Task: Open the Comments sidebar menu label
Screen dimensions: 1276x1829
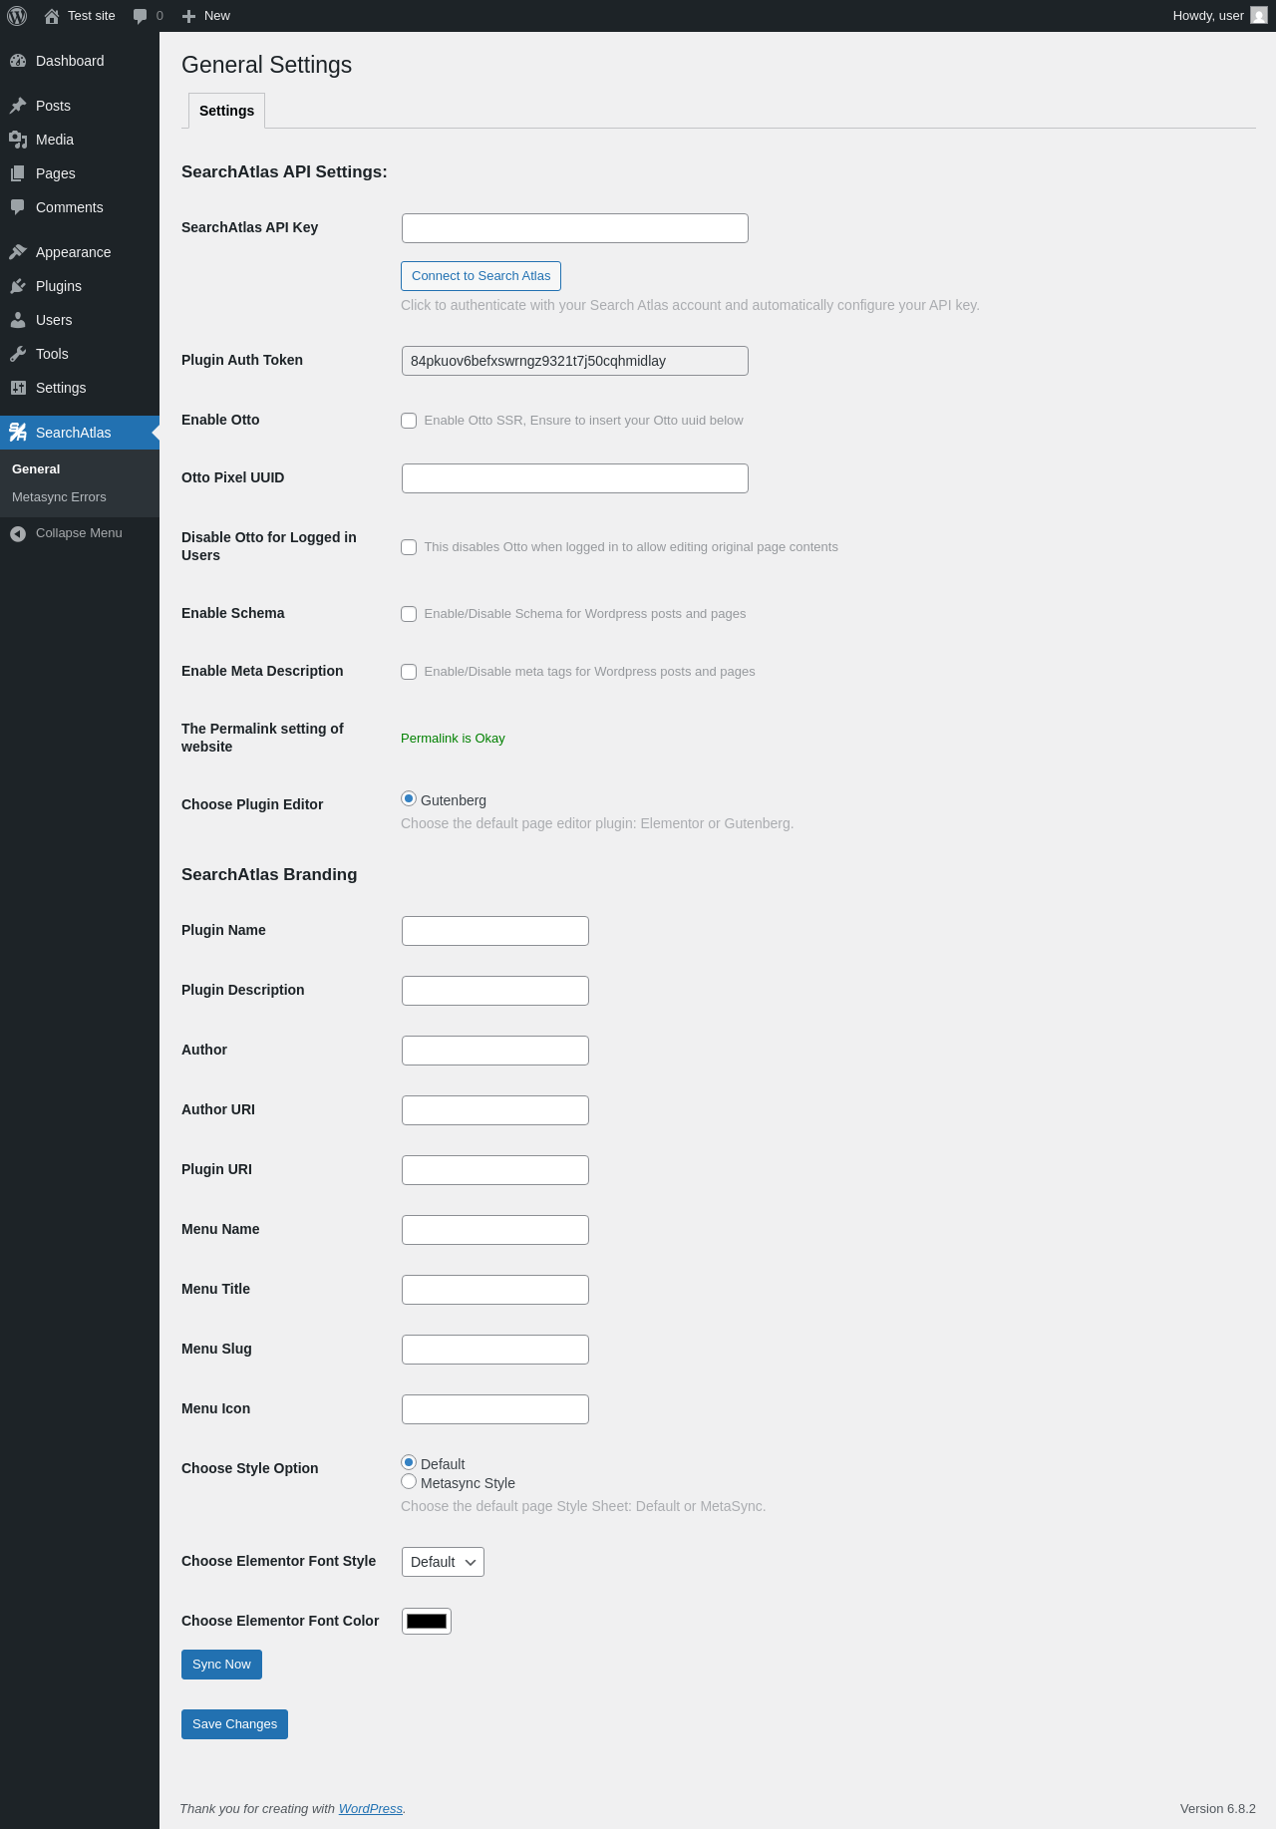Action: click(70, 207)
